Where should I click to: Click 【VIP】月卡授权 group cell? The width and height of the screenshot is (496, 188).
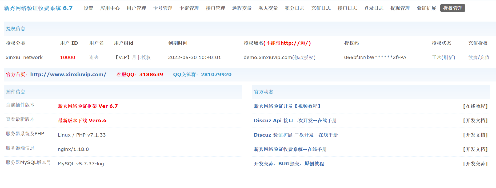[x=133, y=58]
